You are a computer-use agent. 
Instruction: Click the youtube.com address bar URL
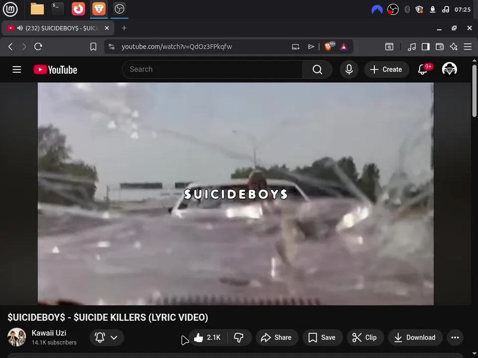[x=177, y=47]
